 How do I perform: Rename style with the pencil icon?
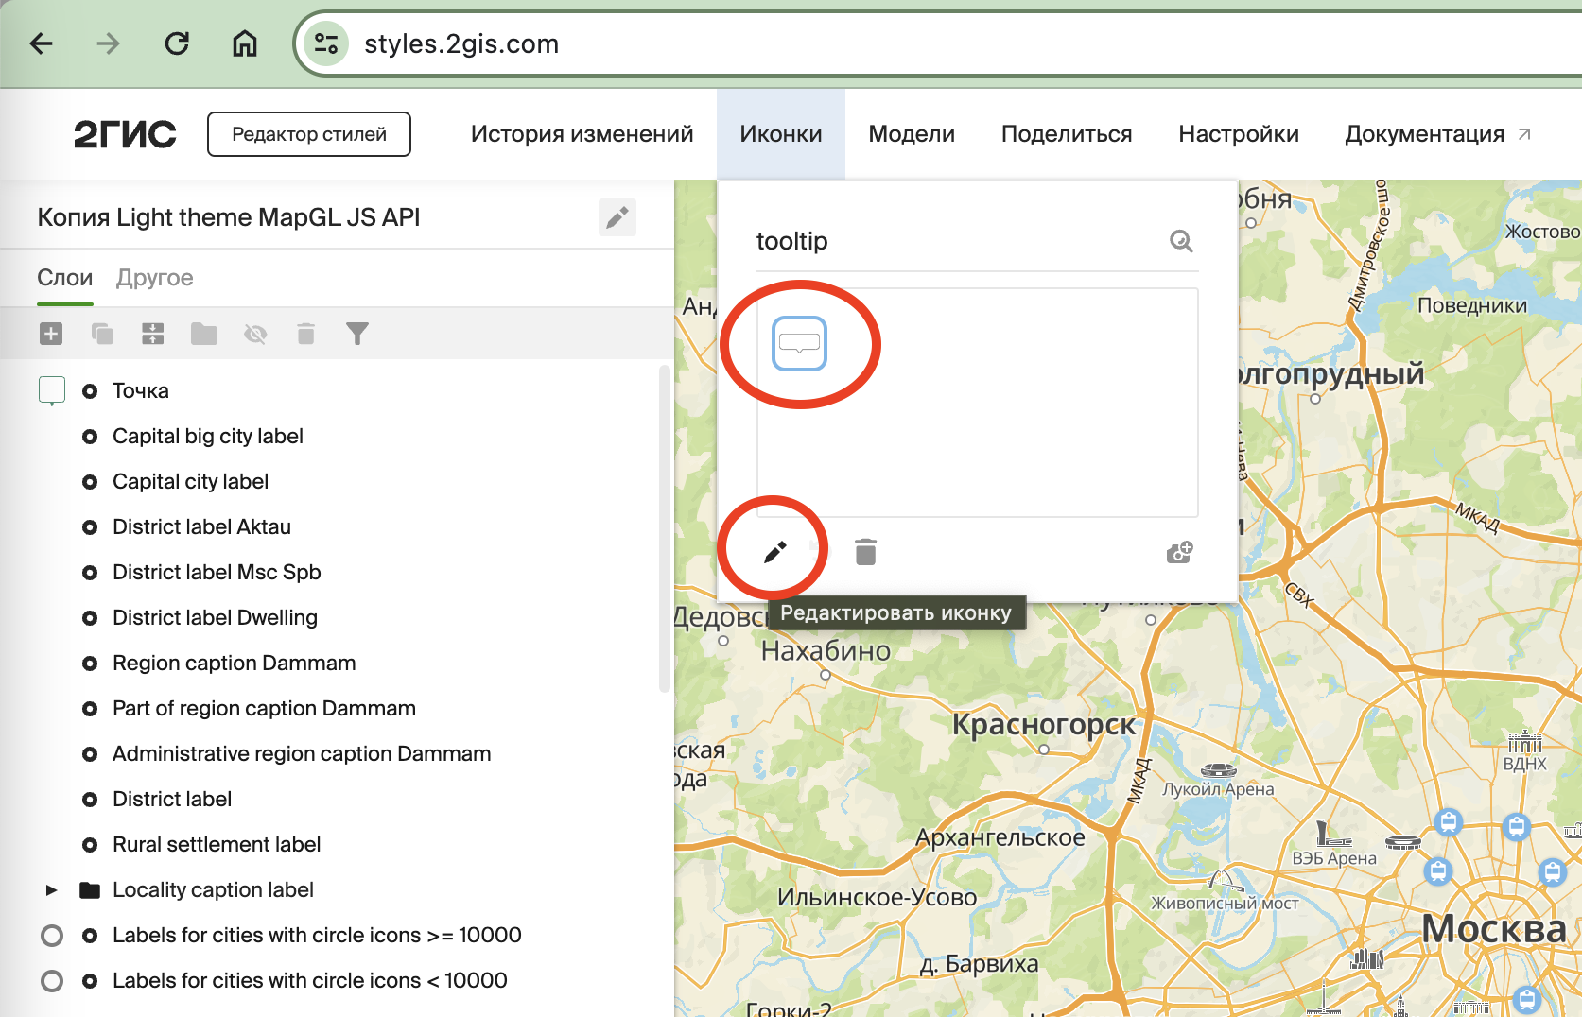(x=617, y=218)
